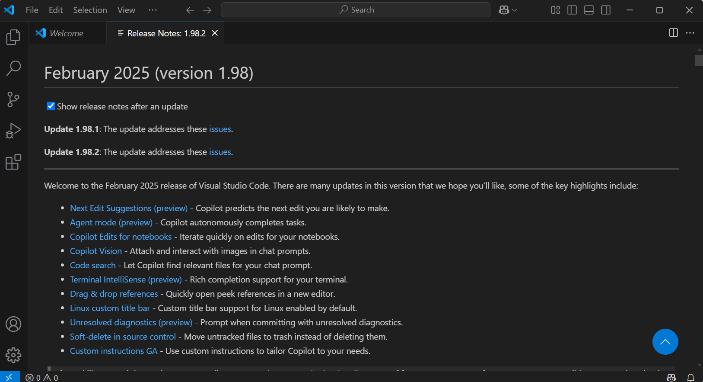
Task: Click VS Code logo in title bar
Action: point(10,10)
